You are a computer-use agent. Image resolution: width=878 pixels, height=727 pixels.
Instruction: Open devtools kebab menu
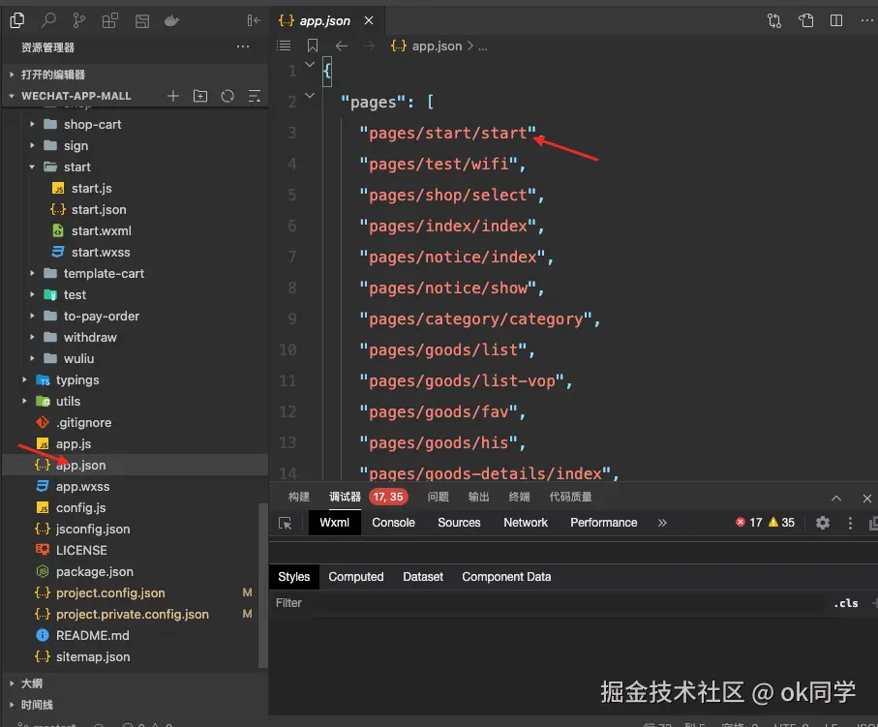pyautogui.click(x=850, y=523)
